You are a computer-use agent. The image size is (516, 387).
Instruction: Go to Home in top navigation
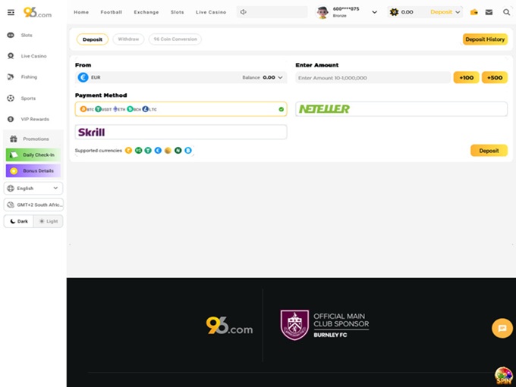click(81, 12)
